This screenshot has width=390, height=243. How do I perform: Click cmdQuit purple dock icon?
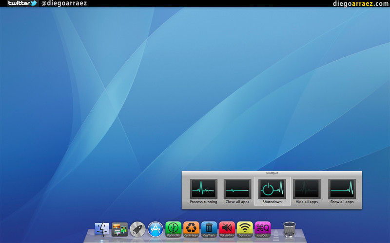click(x=263, y=228)
